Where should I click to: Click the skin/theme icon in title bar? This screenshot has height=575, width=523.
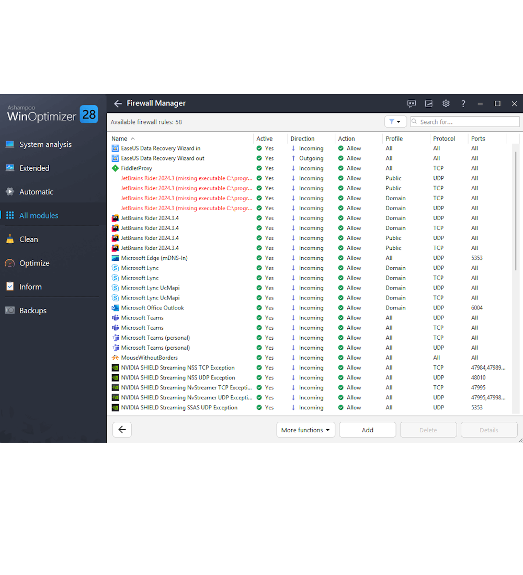(429, 103)
